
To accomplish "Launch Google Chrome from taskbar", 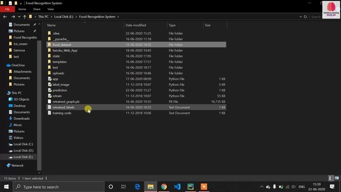I will pyautogui.click(x=164, y=187).
